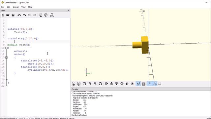
Task: Click the 'Vertices: 68' console line
Action: (x=79, y=102)
